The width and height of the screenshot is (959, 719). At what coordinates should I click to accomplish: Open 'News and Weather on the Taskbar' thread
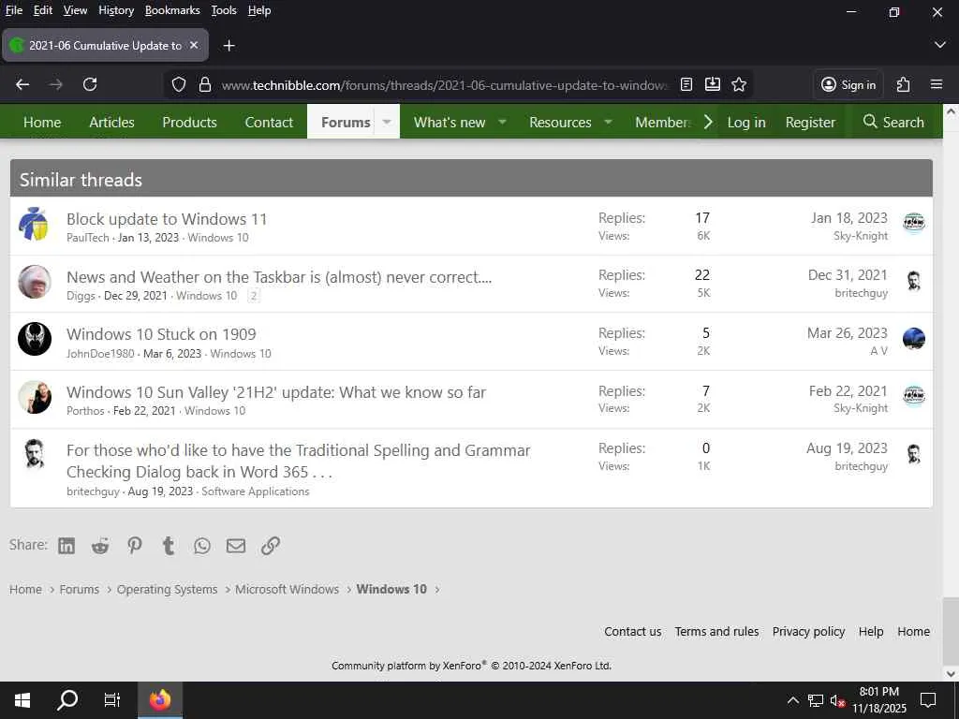click(279, 277)
